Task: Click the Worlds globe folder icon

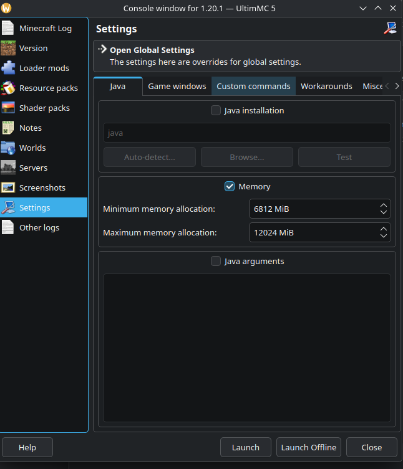Action: point(7,148)
